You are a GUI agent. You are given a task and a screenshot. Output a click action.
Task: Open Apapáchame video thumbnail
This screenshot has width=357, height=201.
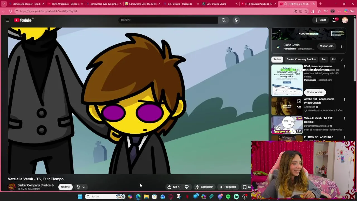point(287,106)
